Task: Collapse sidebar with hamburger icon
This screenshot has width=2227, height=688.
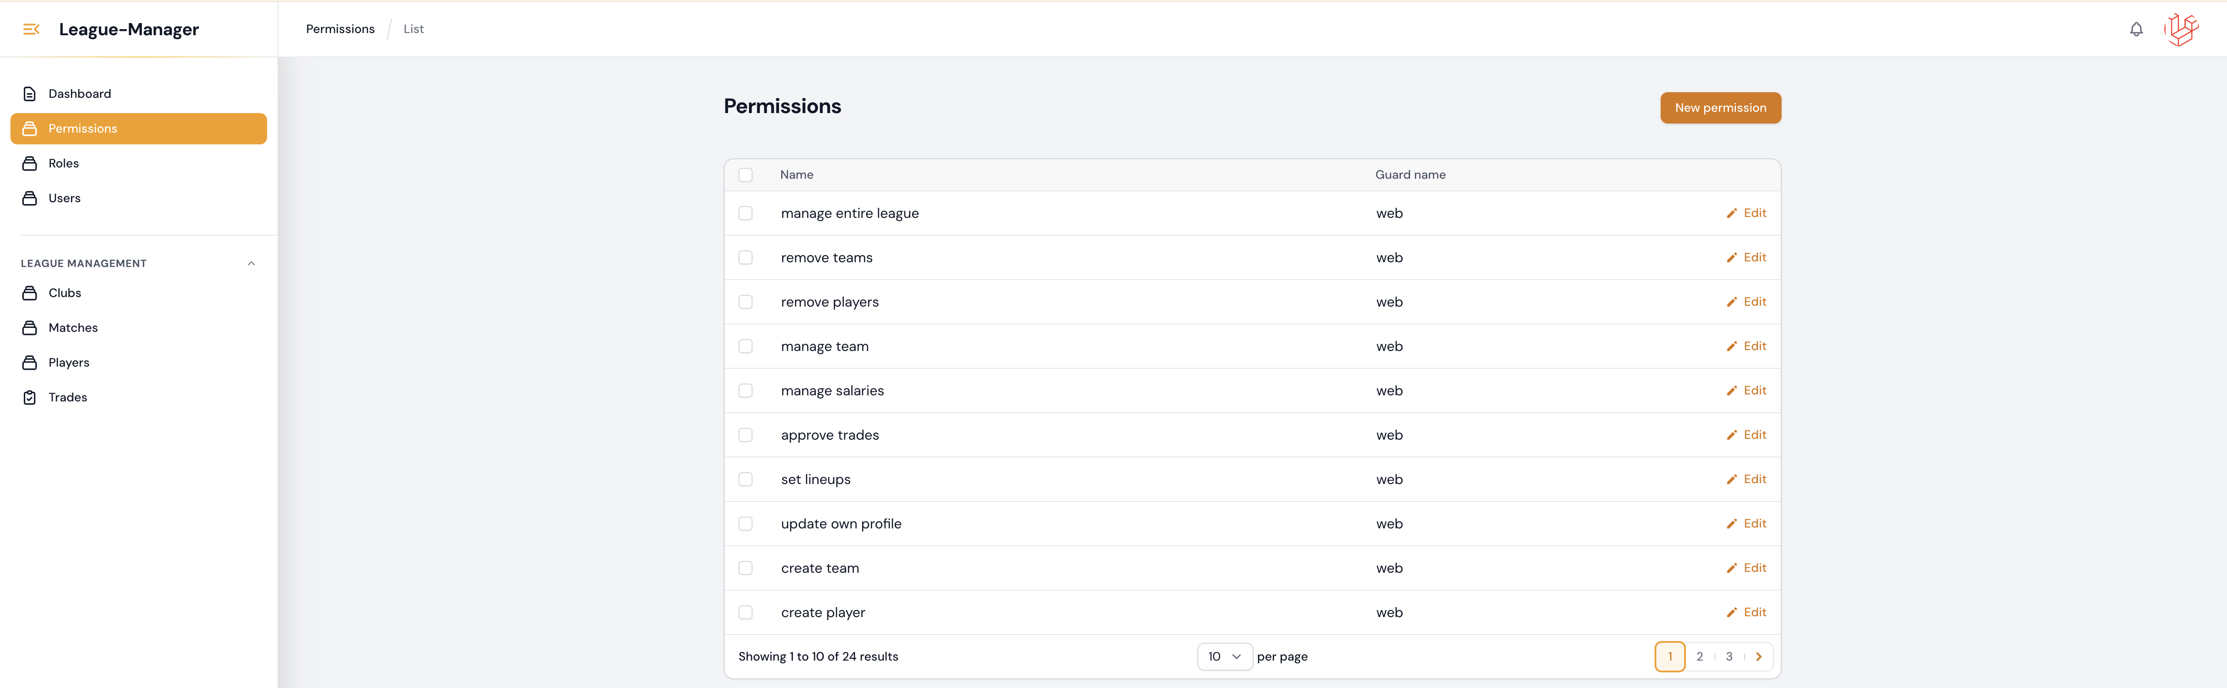Action: 31,30
